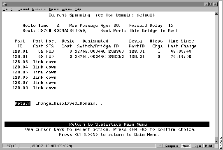Click the Root ID 32768.0004AC29B360 value
The height and width of the screenshot is (150, 223).
point(62,30)
